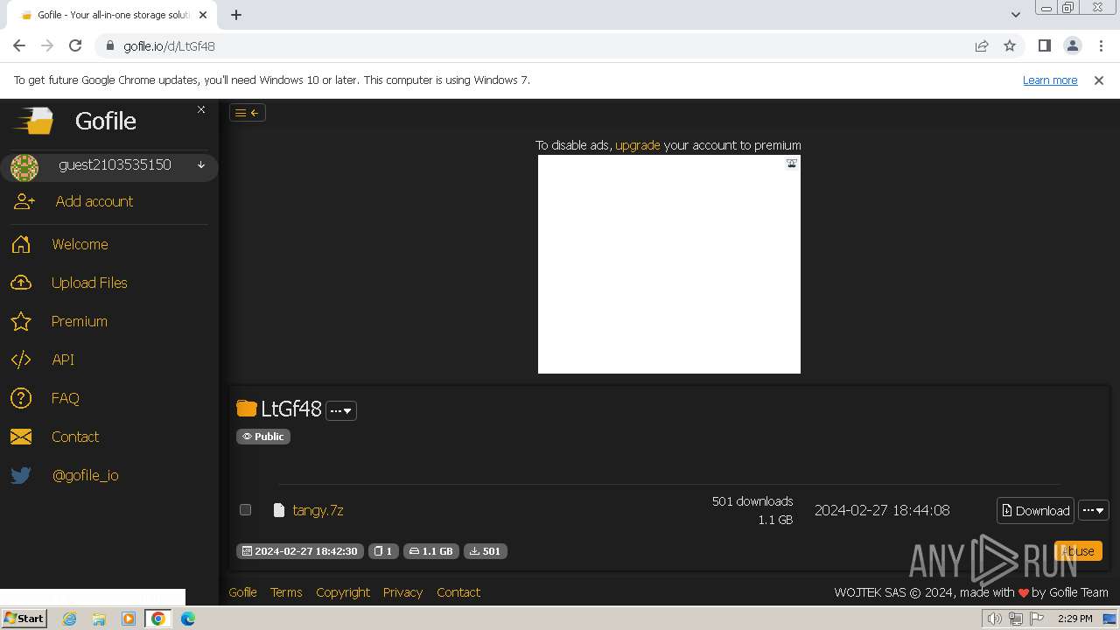
Task: Open Windows Explorer from the taskbar
Action: click(99, 619)
